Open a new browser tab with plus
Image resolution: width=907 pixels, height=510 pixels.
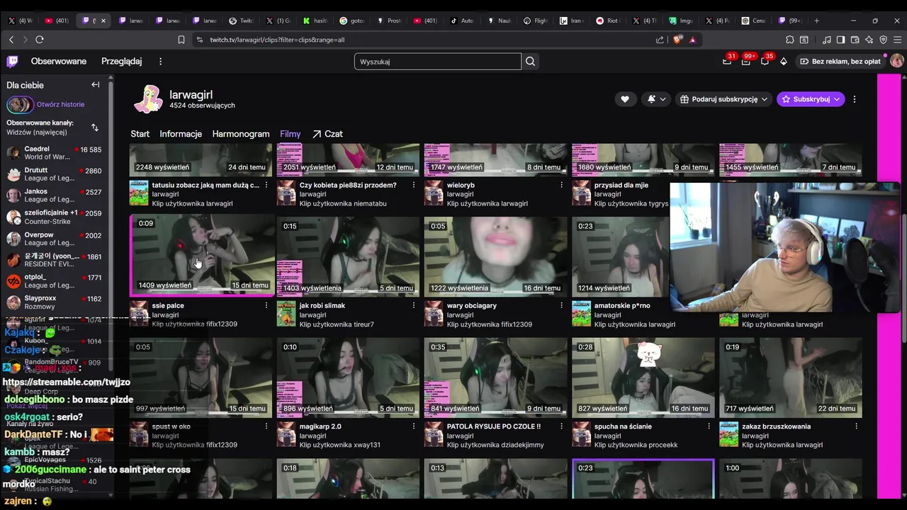tap(816, 21)
